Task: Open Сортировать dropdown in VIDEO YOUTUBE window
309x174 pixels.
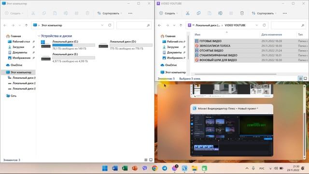Action: 264,13
